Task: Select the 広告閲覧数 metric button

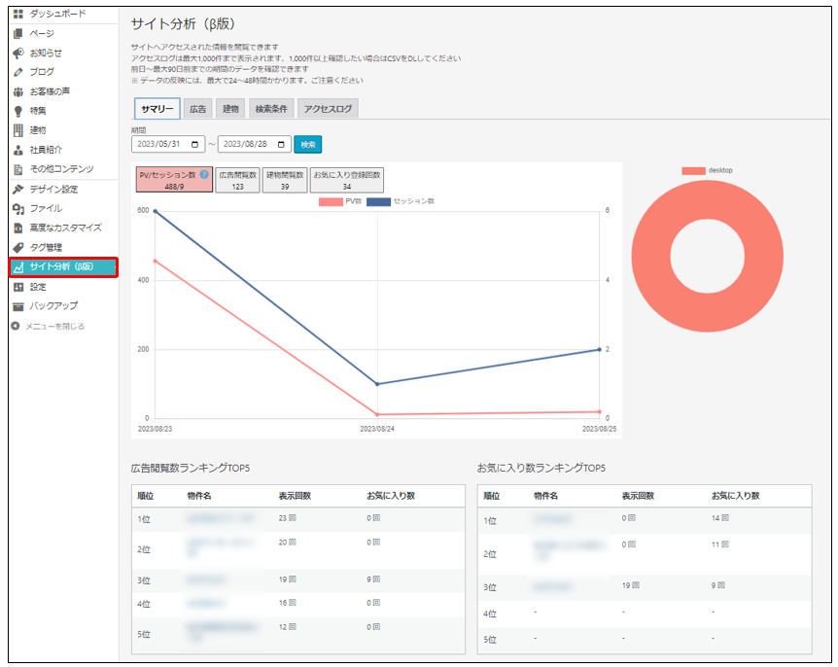Action: 237,180
